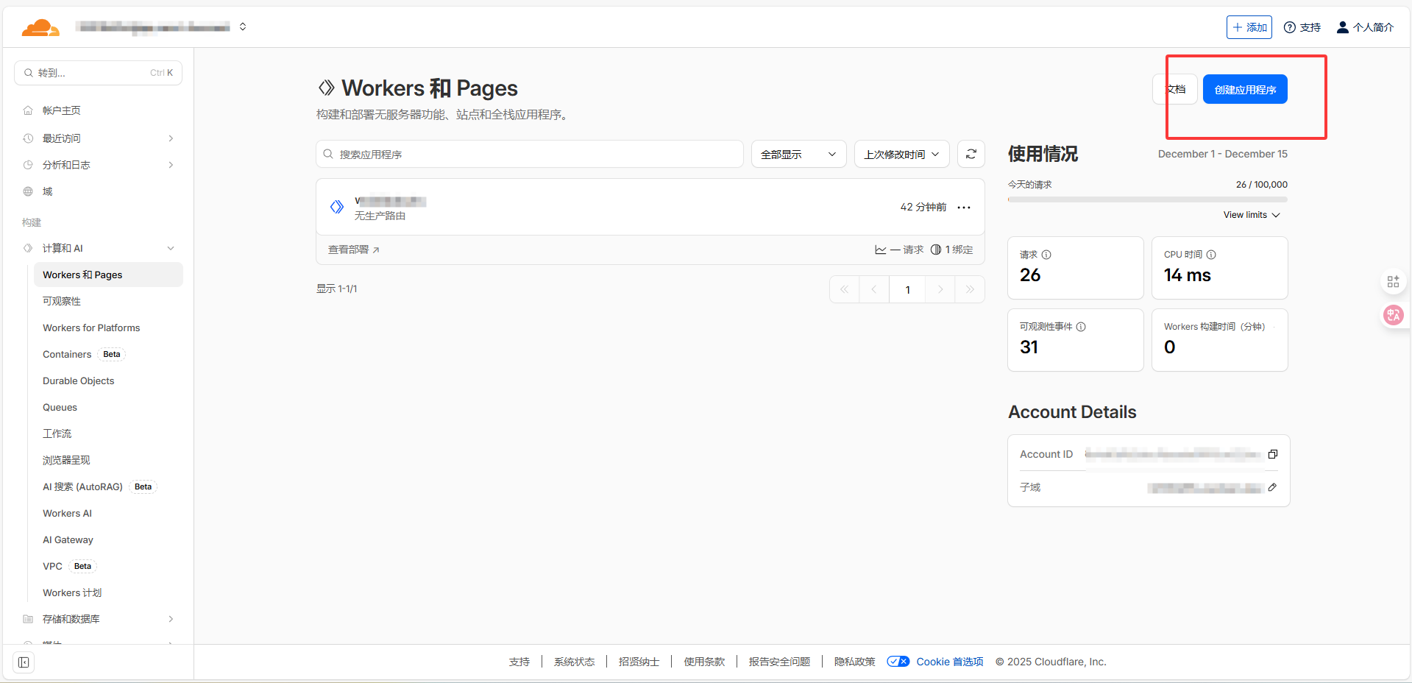This screenshot has height=683, width=1412.
Task: Open 个人简介 profile menu
Action: coord(1365,27)
